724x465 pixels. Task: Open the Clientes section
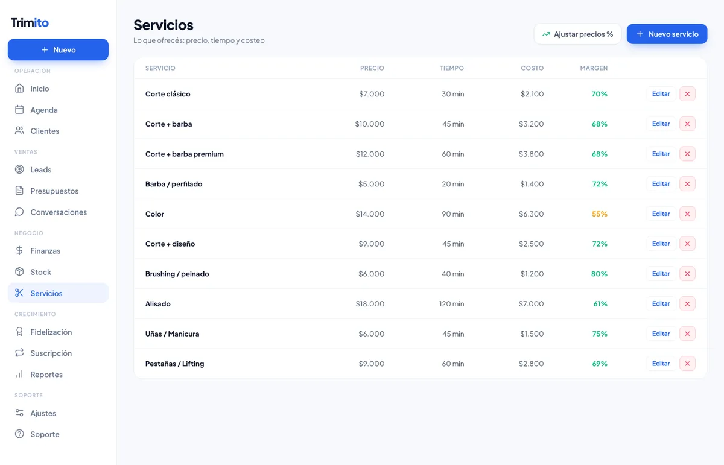58,131
